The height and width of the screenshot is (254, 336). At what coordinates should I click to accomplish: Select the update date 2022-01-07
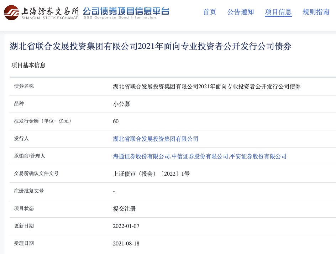pos(126,226)
